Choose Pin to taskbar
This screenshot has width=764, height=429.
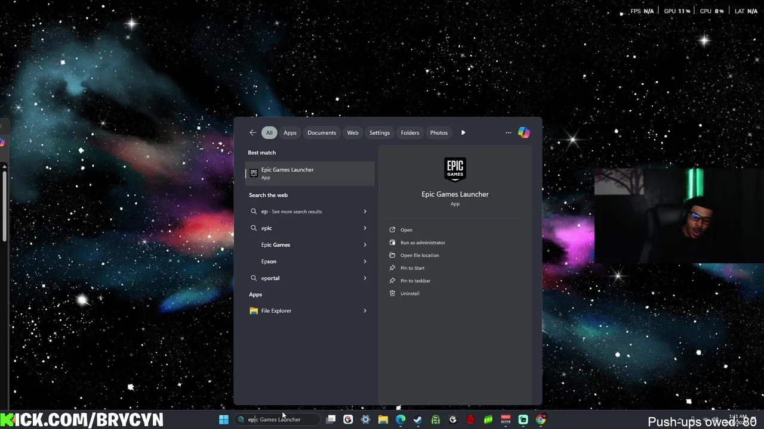click(x=415, y=281)
